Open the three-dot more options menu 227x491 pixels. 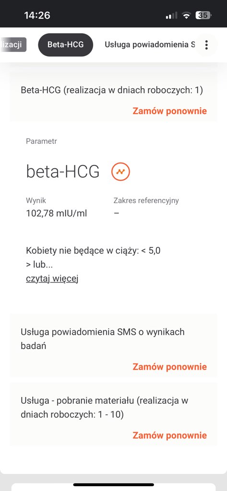tap(206, 45)
